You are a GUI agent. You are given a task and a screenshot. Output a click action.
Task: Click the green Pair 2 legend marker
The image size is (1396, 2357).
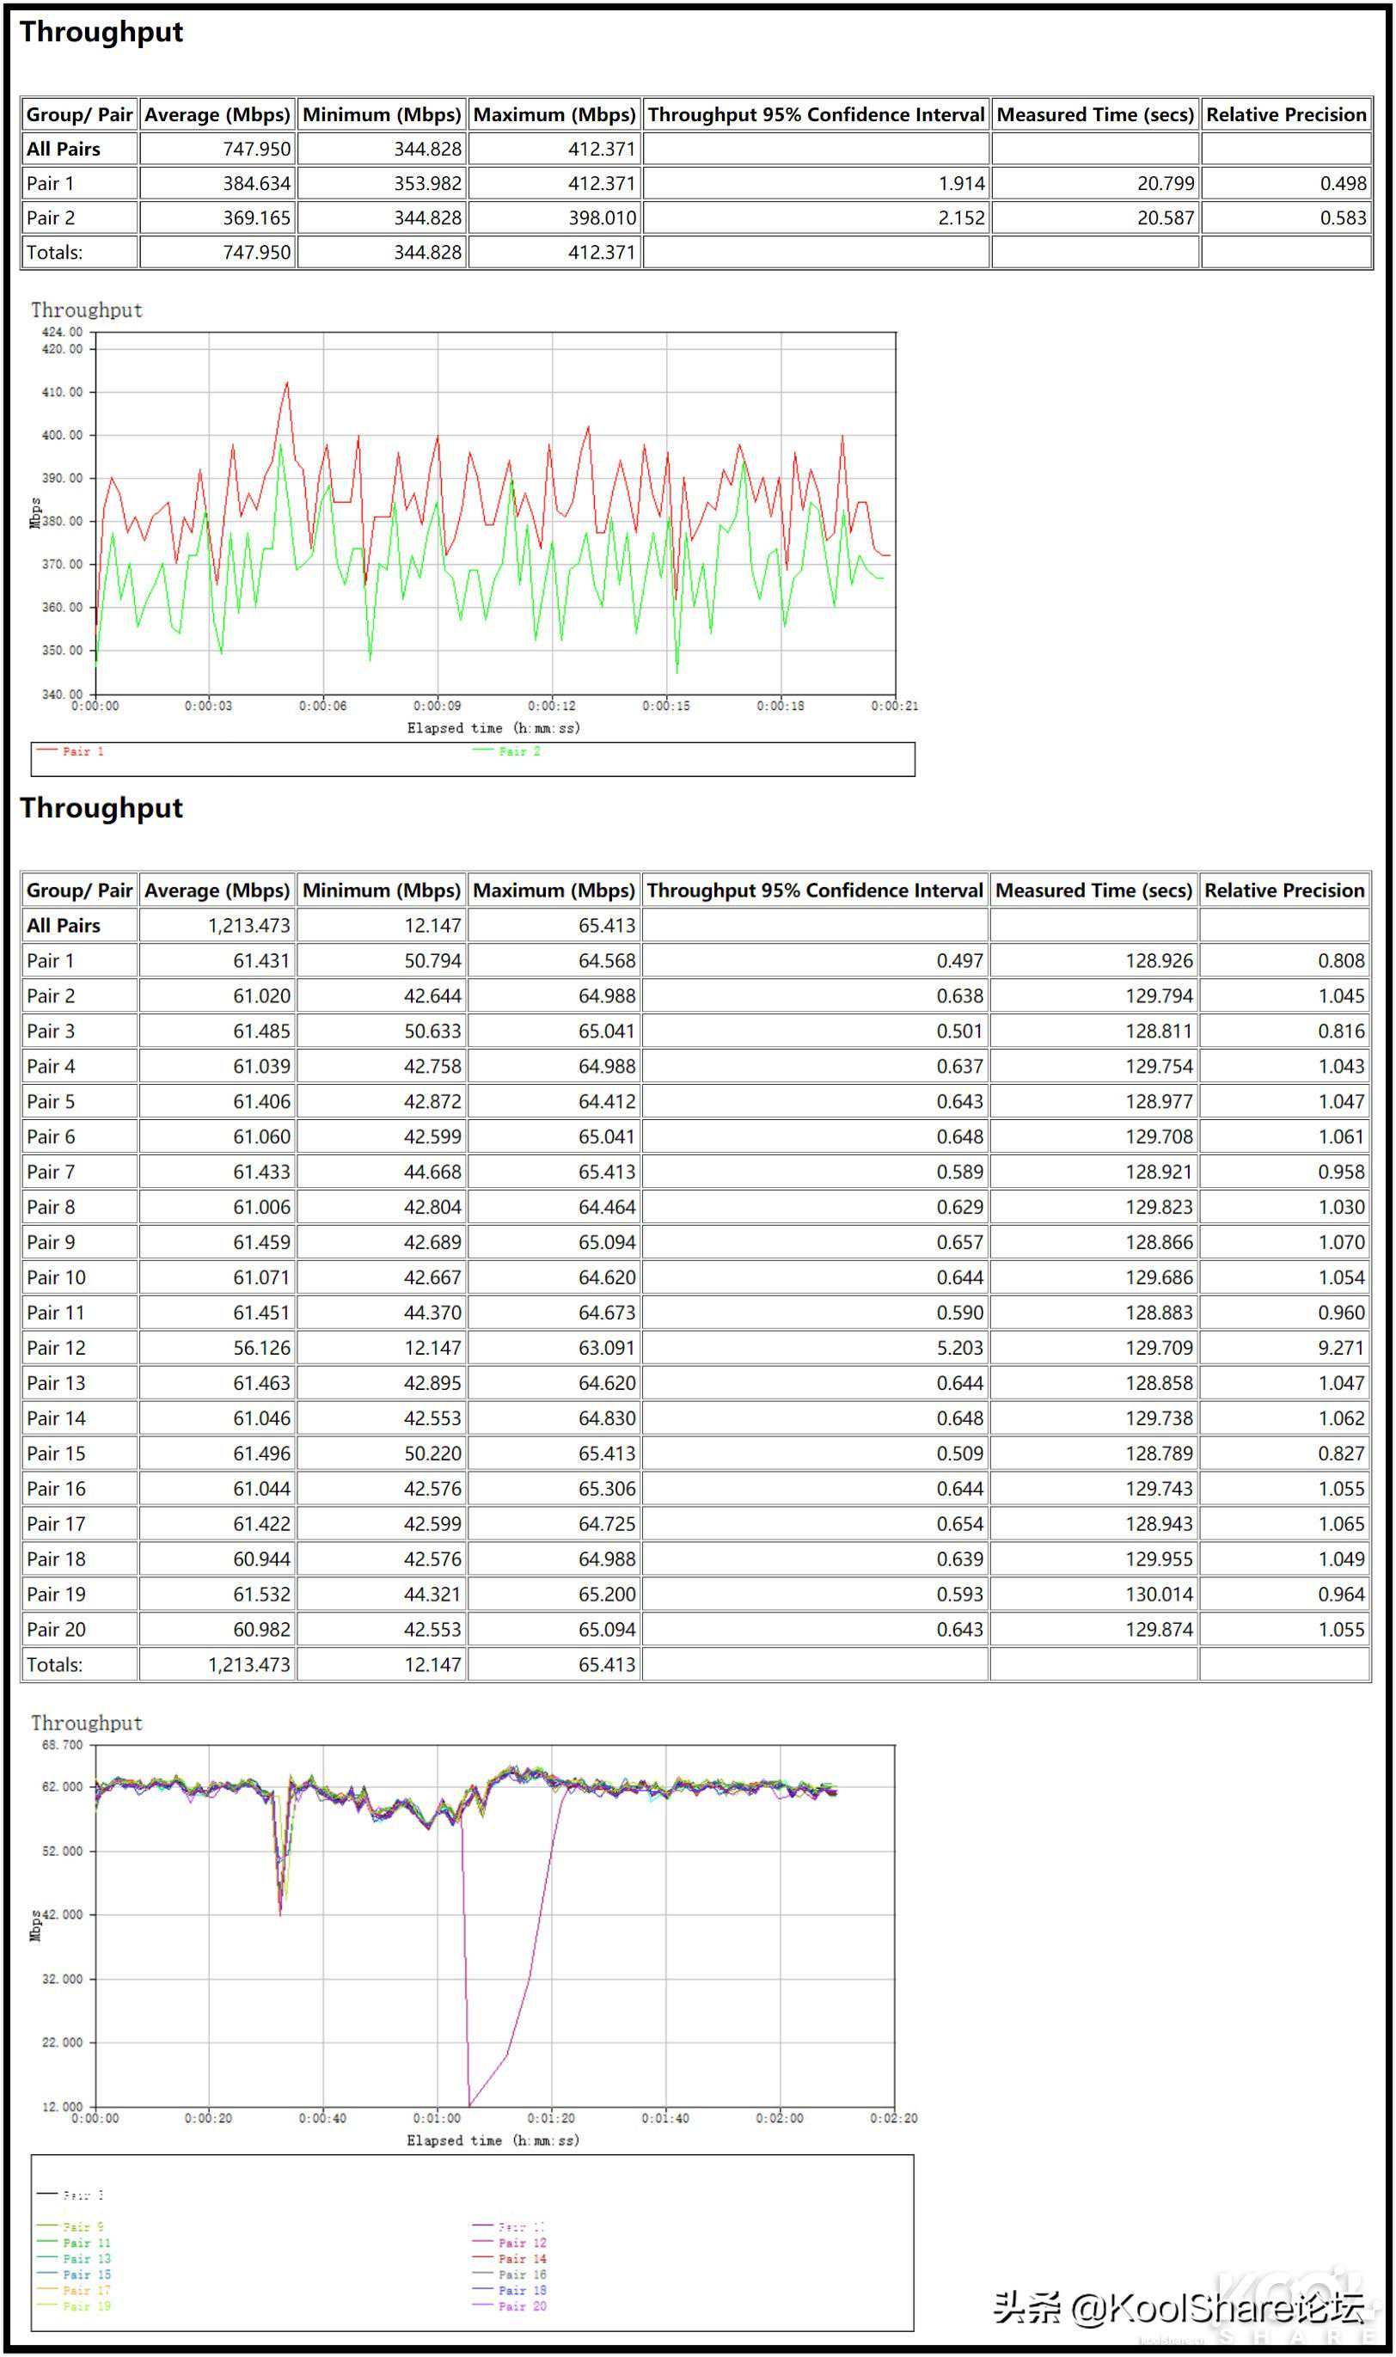pos(482,750)
